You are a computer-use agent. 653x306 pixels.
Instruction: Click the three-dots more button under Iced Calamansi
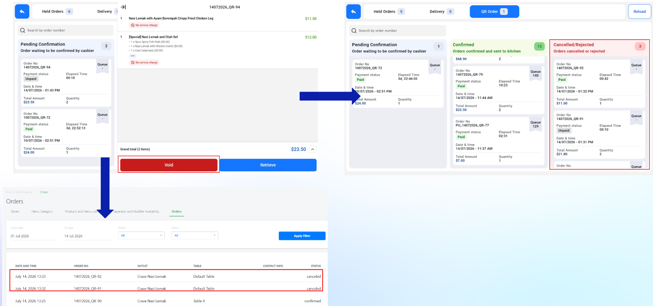click(133, 56)
